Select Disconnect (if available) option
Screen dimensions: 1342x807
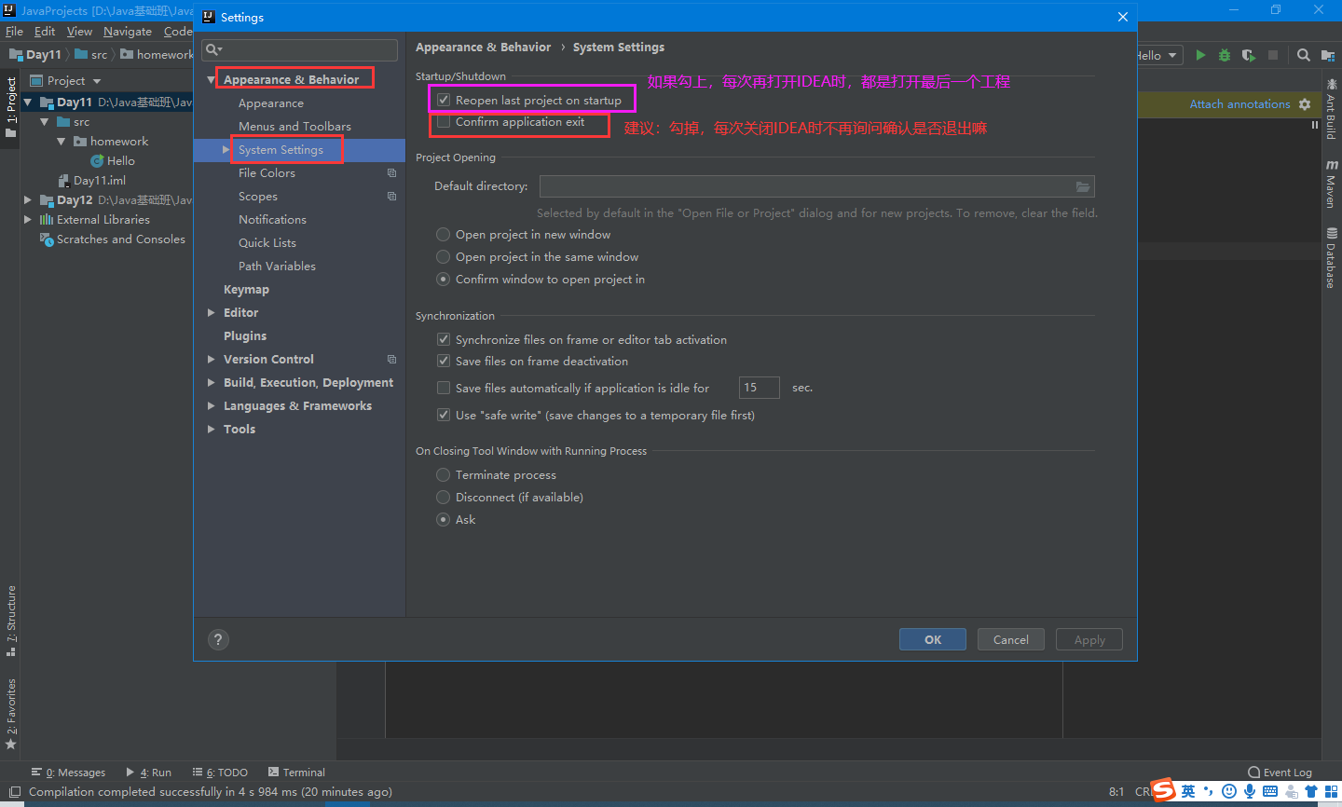[x=444, y=498]
